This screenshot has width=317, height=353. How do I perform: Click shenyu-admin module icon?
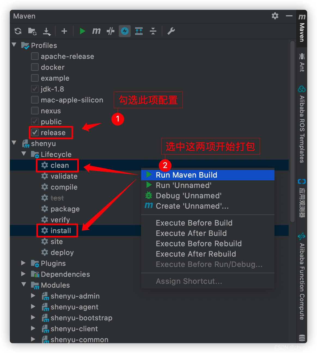[x=45, y=296]
